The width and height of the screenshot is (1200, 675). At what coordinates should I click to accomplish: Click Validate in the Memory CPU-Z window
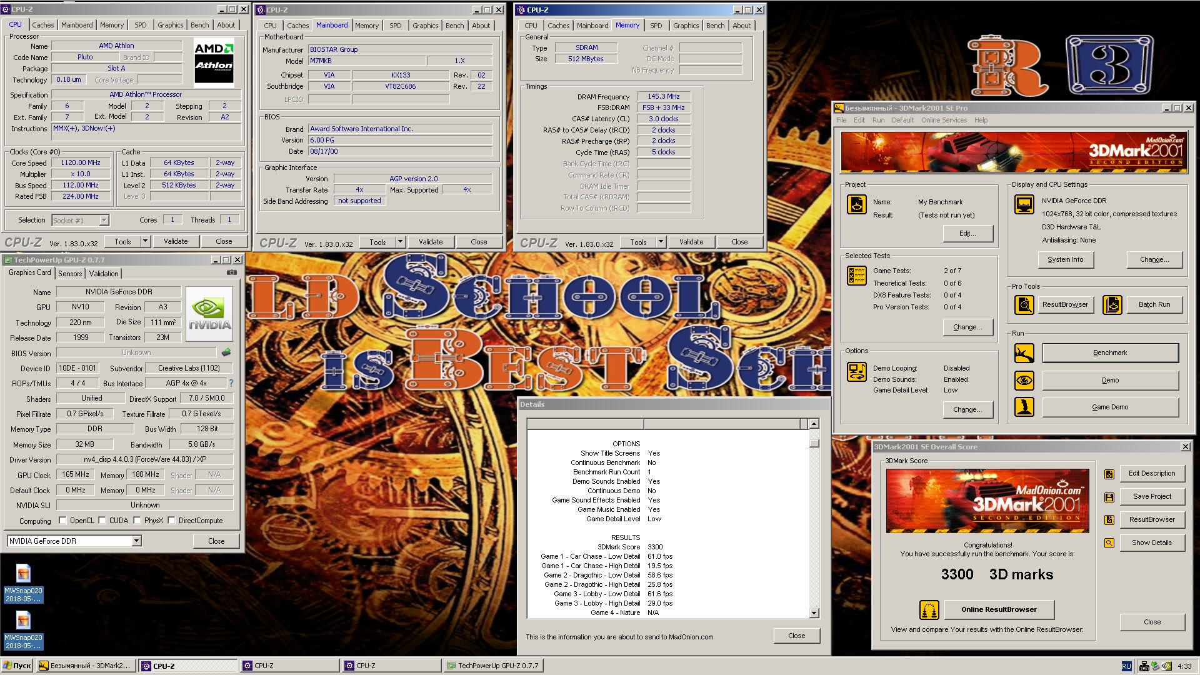pos(691,242)
